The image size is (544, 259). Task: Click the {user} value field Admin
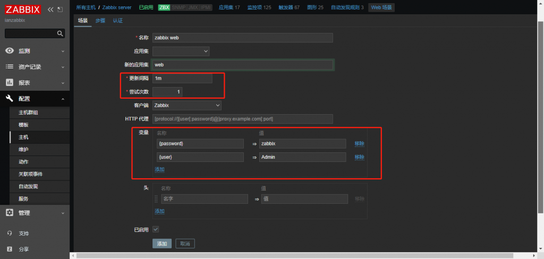tap(302, 157)
